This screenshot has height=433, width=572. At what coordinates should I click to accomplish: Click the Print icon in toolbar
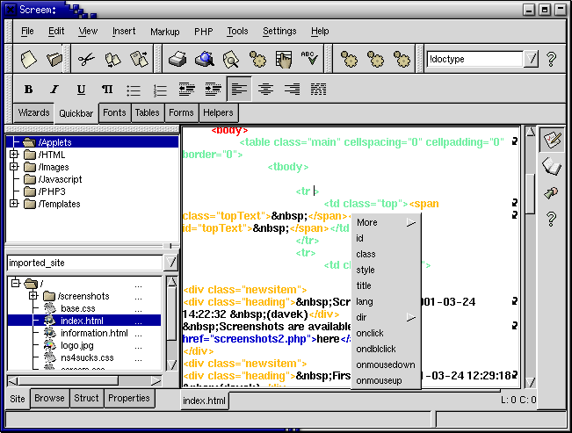point(177,60)
